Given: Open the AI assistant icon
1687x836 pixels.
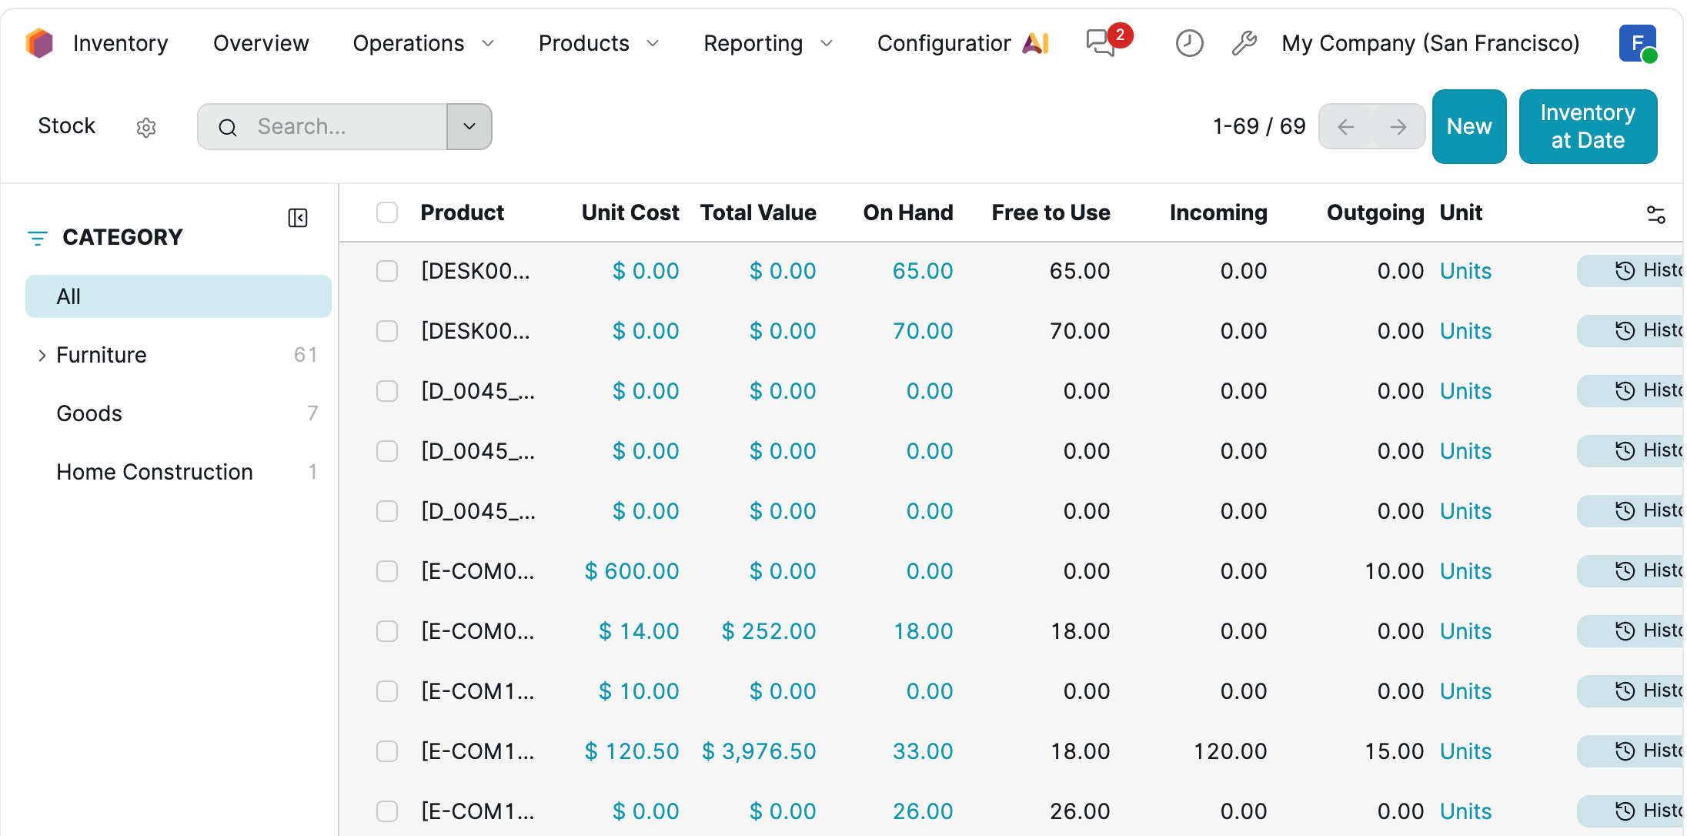Looking at the screenshot, I should click(1036, 43).
